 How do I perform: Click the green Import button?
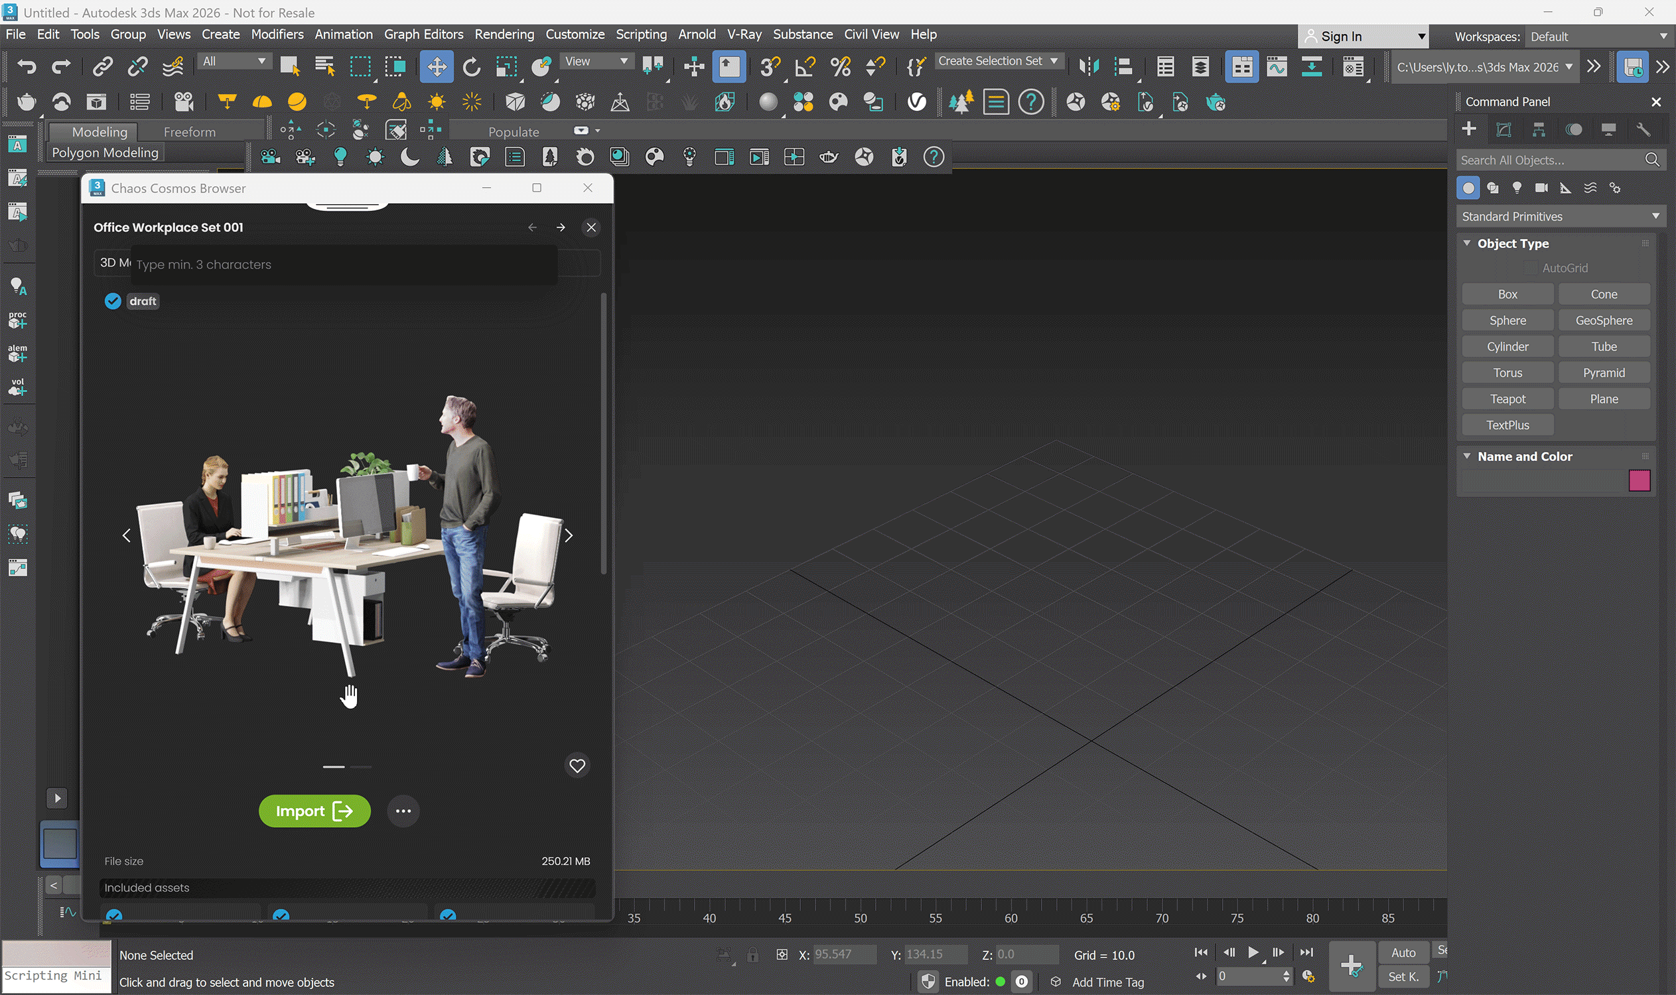tap(314, 811)
